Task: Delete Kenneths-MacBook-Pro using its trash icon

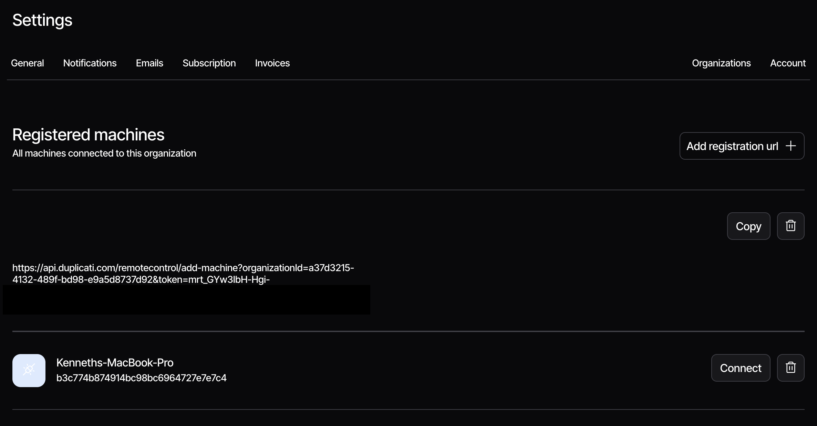Action: (790, 368)
